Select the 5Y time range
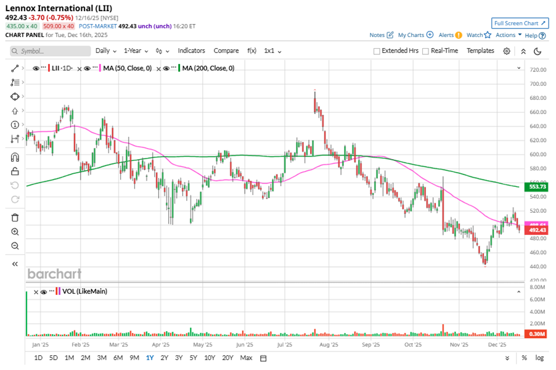The height and width of the screenshot is (370, 556). pyautogui.click(x=193, y=358)
